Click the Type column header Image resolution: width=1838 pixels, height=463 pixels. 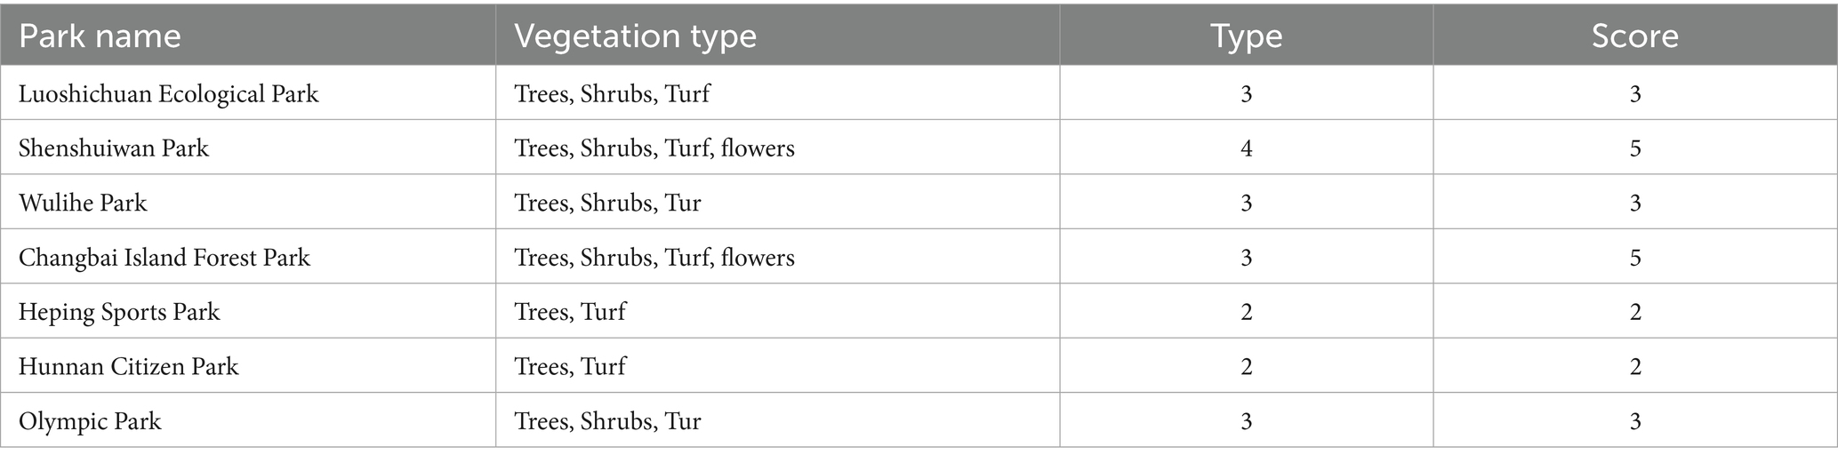click(1246, 36)
